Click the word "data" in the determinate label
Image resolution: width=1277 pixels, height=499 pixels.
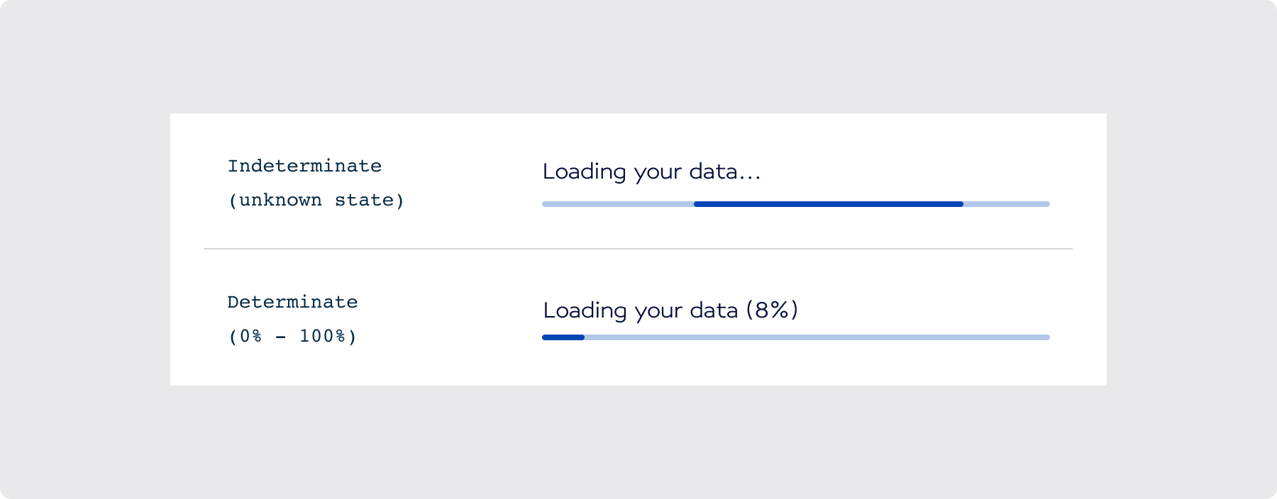point(714,310)
